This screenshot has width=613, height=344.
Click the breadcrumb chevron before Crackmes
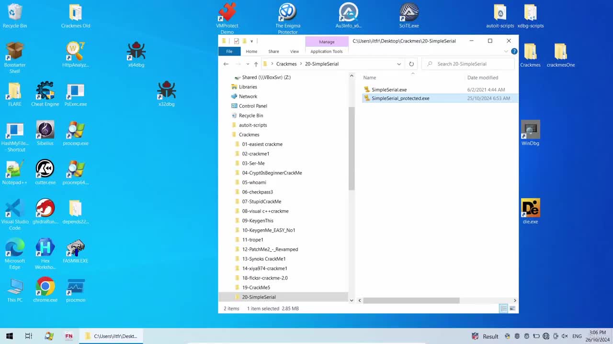click(x=272, y=64)
